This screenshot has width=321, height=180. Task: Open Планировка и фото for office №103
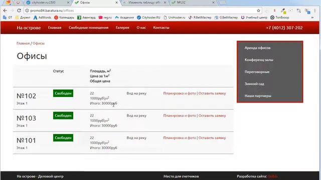(x=180, y=115)
